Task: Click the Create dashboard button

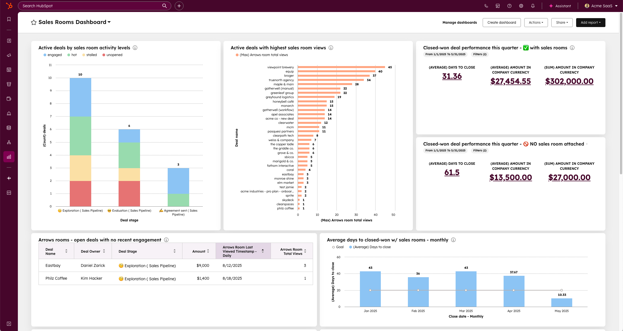Action: (501, 23)
